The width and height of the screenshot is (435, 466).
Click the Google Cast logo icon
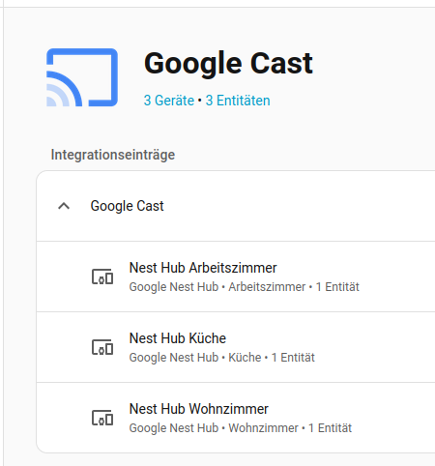tap(82, 77)
